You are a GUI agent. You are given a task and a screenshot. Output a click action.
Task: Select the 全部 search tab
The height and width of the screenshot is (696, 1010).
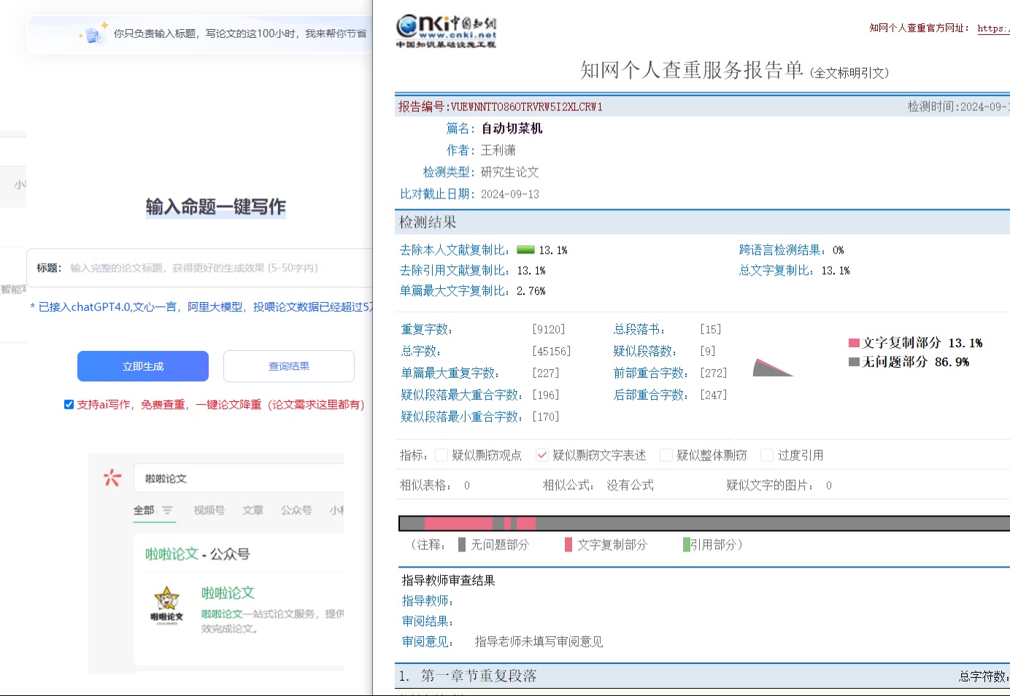(144, 510)
